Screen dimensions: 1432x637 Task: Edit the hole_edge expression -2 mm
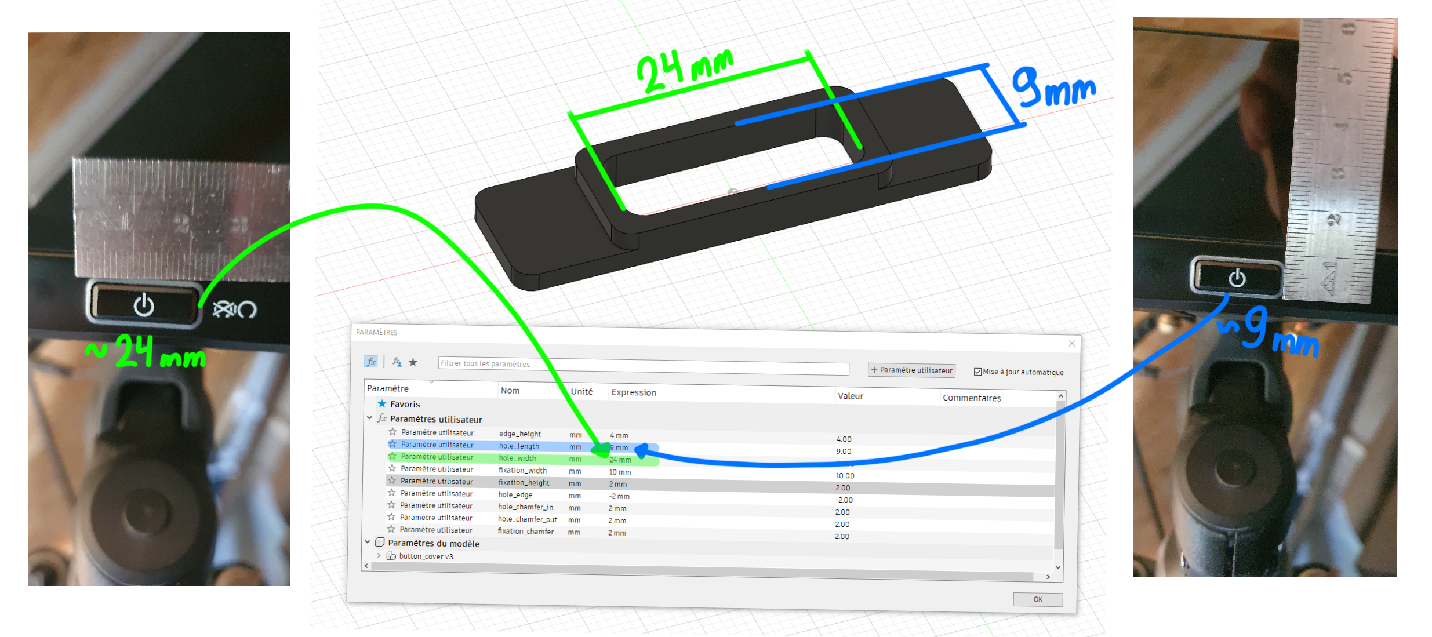[619, 496]
